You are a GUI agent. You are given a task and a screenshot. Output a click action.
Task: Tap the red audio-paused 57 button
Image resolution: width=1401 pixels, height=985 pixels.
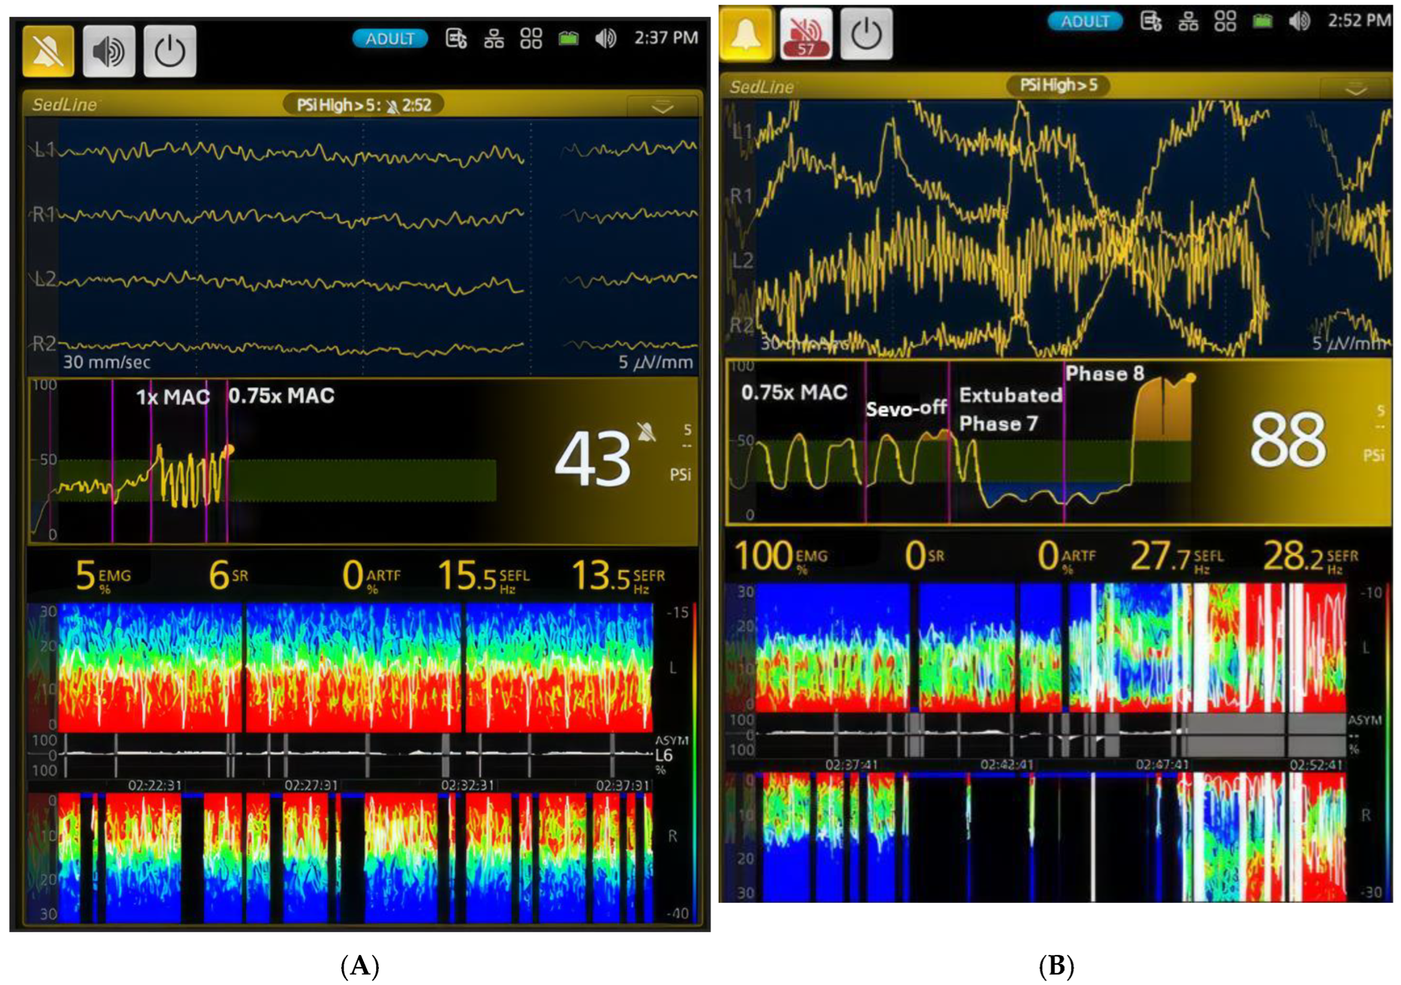[x=806, y=33]
